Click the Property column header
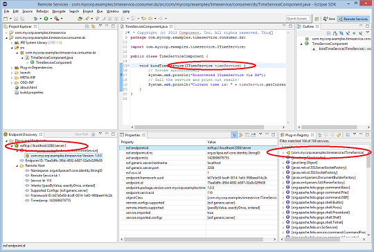 [163, 142]
